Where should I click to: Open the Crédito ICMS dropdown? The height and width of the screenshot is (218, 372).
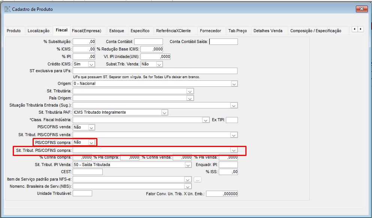point(92,64)
